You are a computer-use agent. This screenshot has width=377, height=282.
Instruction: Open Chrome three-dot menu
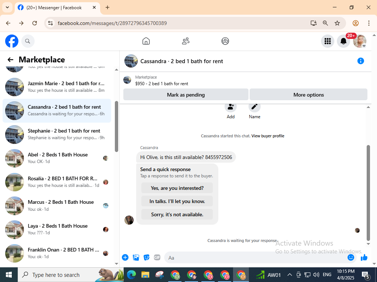click(x=369, y=23)
